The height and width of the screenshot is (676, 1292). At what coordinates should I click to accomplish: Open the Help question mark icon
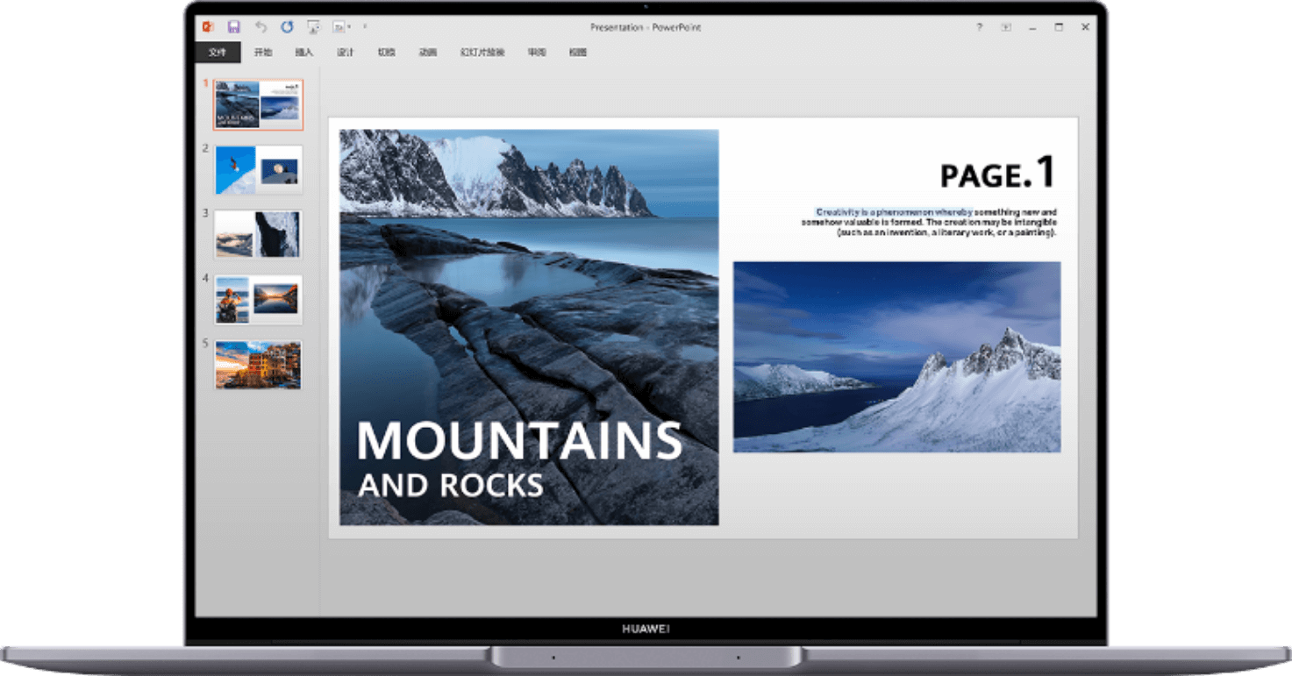[980, 27]
